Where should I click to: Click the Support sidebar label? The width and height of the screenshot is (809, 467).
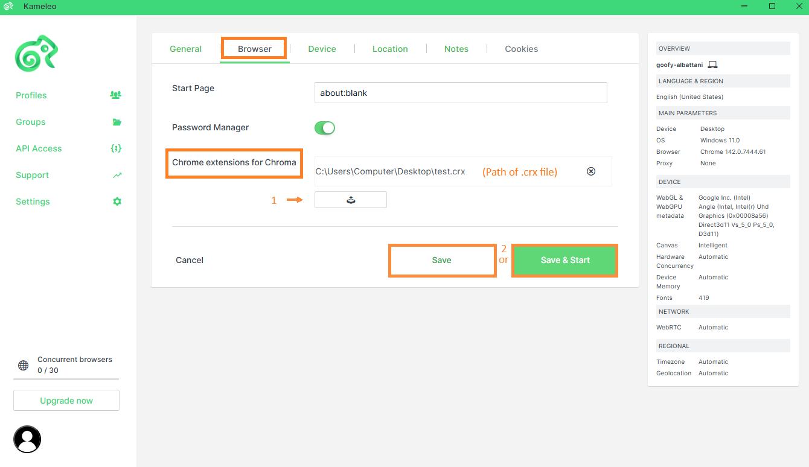(33, 175)
